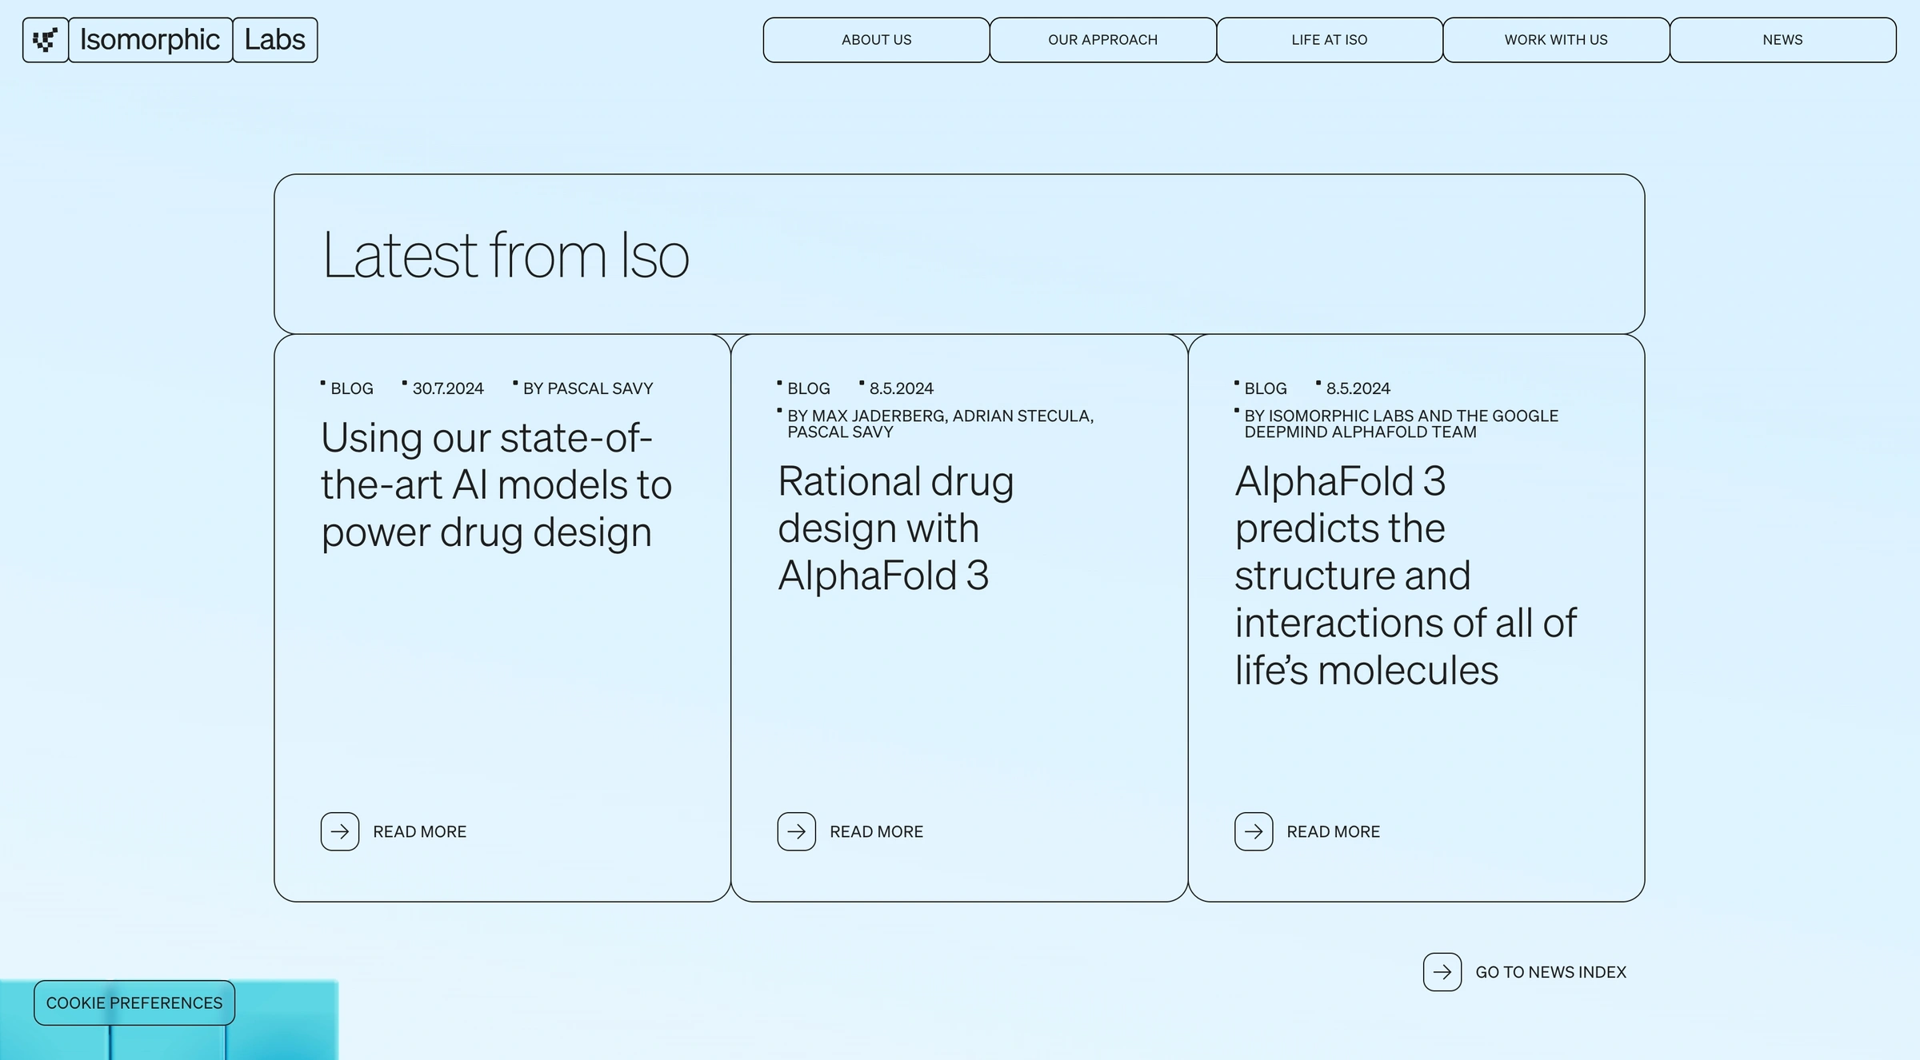
Task: Click arrow icon under Rational drug design article
Action: (797, 831)
